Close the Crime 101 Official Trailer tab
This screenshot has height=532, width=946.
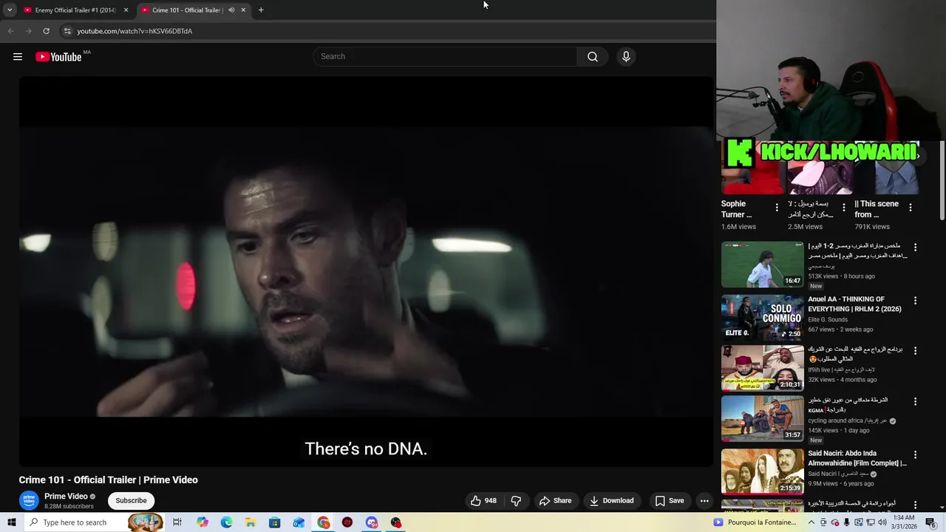click(x=243, y=10)
